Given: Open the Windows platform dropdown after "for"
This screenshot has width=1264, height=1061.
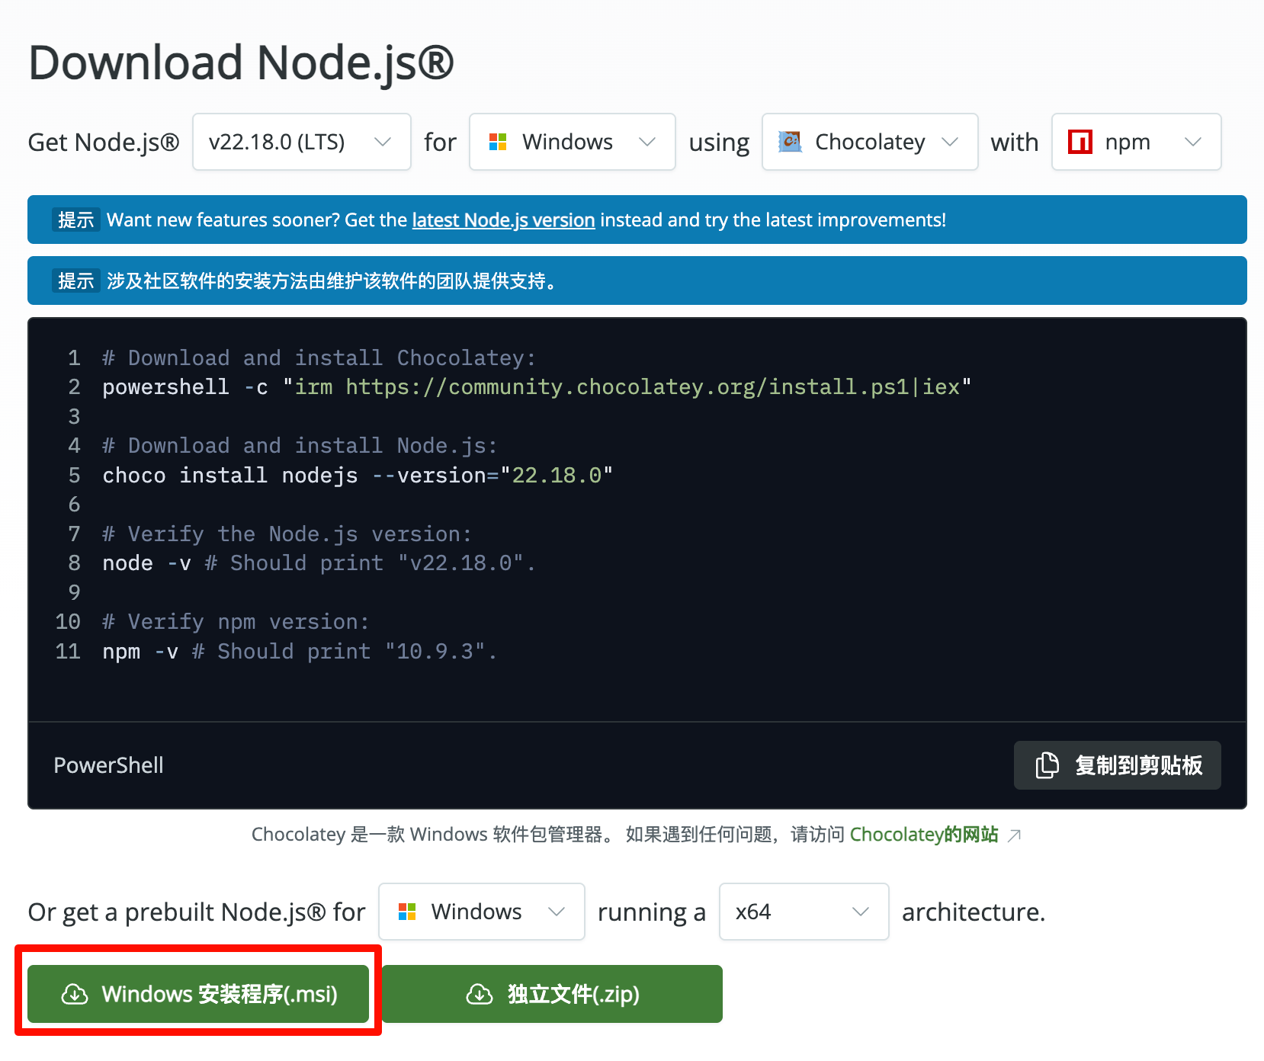Looking at the screenshot, I should (573, 142).
